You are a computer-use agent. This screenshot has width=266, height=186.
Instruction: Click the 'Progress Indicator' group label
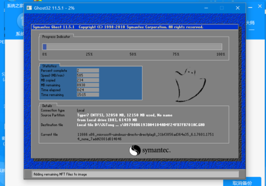pyautogui.click(x=56, y=37)
